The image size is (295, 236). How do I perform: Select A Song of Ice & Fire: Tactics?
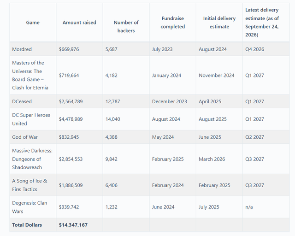coord(29,185)
